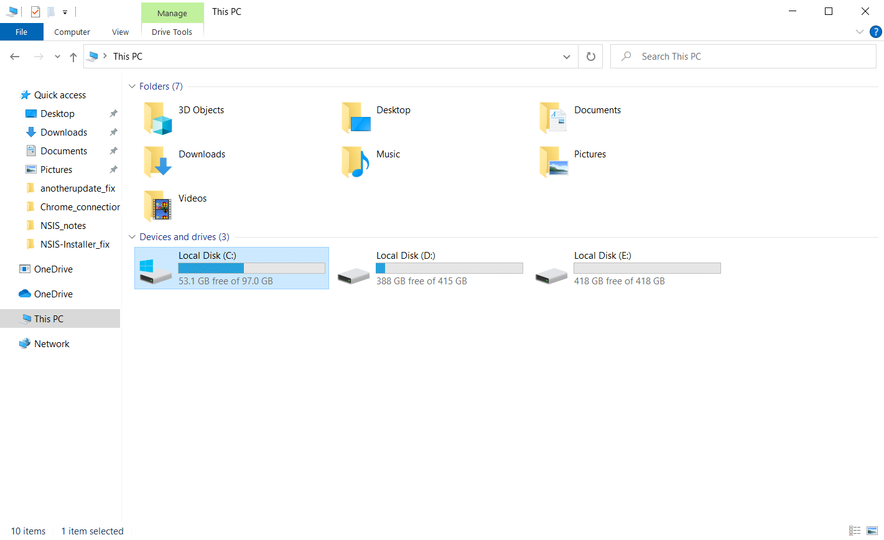Open the Drive Tools tab
884x540 pixels.
(x=172, y=32)
